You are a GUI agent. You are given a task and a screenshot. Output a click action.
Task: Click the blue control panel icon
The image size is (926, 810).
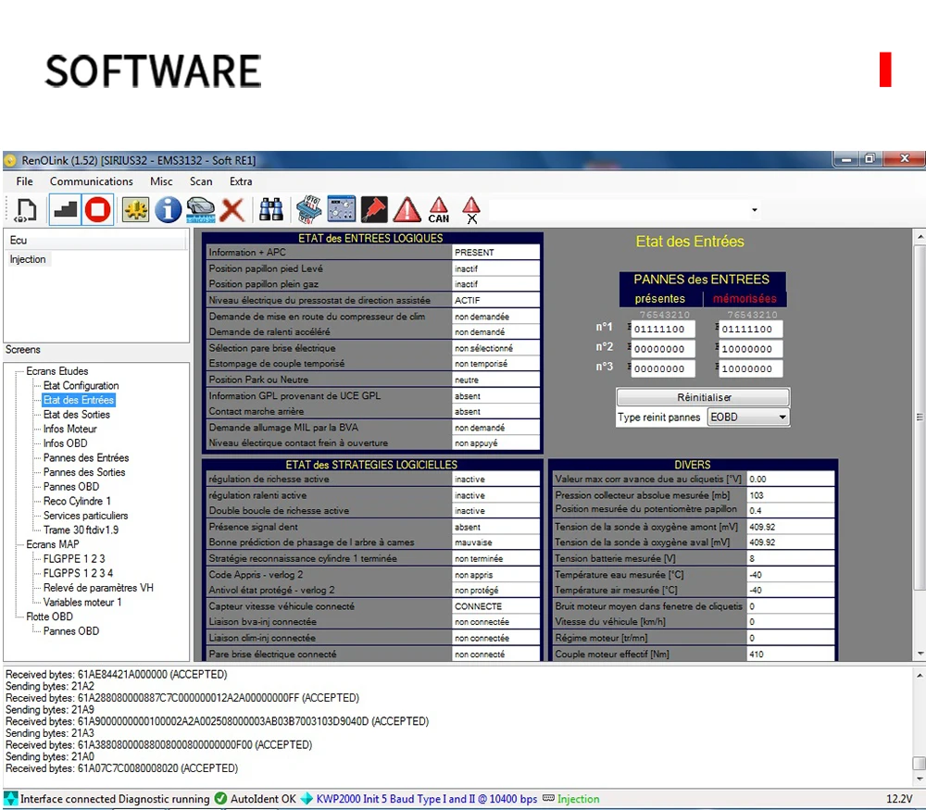(342, 209)
